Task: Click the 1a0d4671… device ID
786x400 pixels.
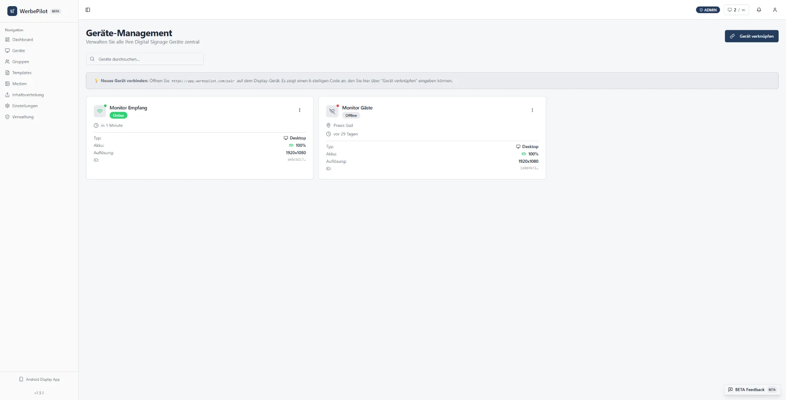Action: tap(529, 169)
